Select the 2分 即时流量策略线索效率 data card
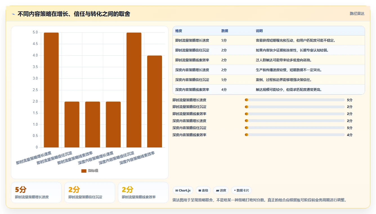 143,192
